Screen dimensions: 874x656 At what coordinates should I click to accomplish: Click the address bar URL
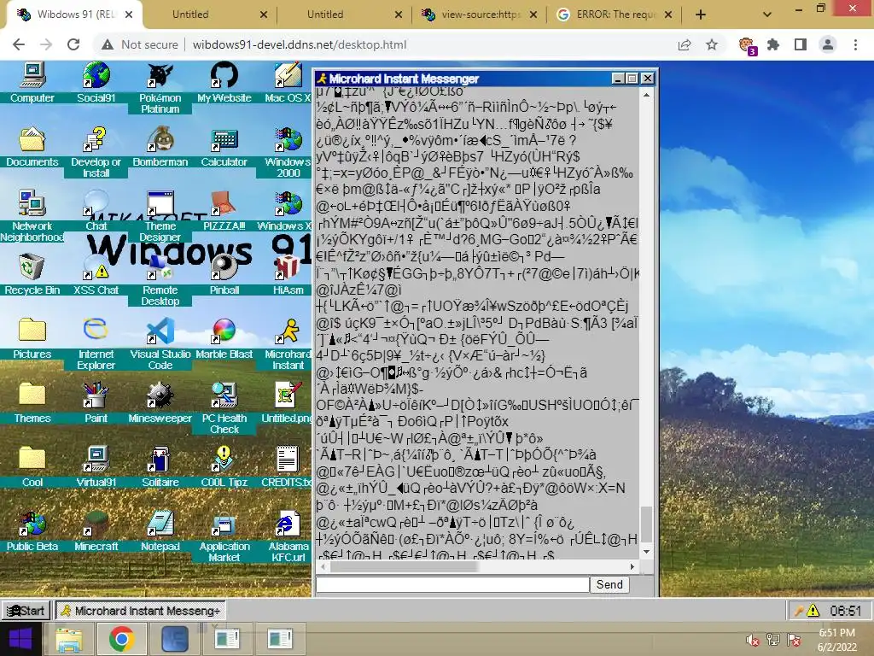click(300, 44)
